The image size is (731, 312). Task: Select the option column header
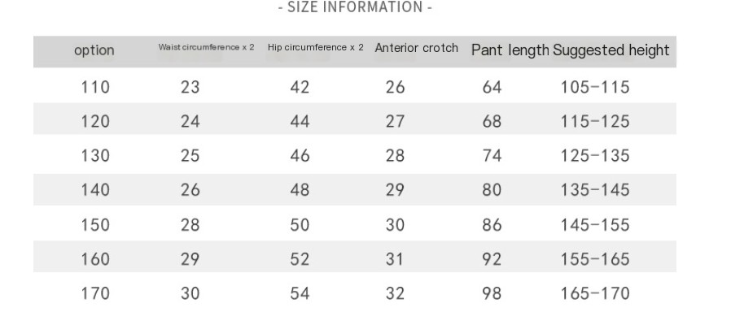tap(94, 50)
